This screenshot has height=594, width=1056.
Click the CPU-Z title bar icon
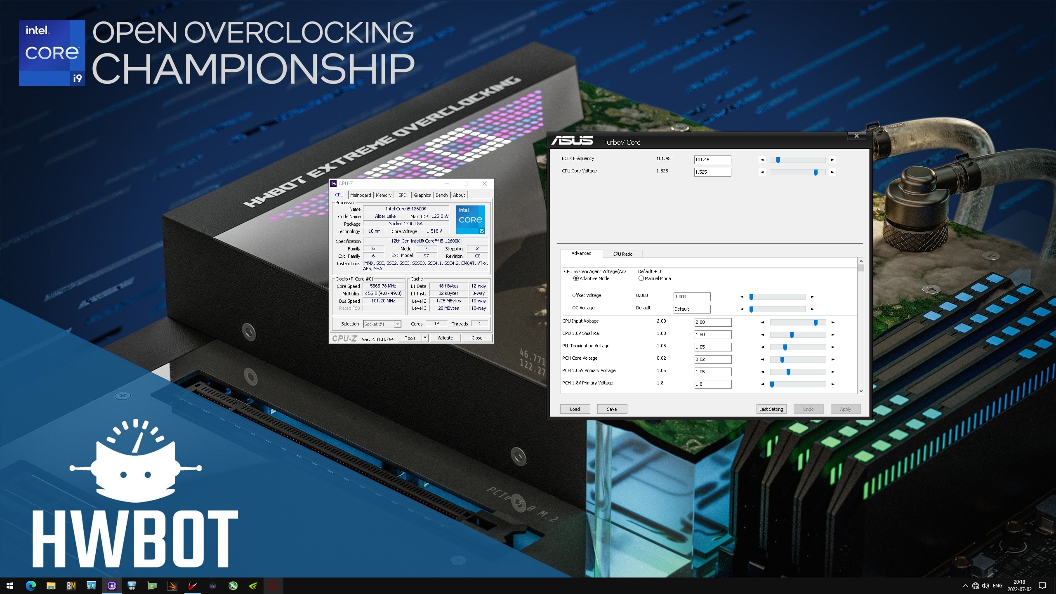click(334, 184)
